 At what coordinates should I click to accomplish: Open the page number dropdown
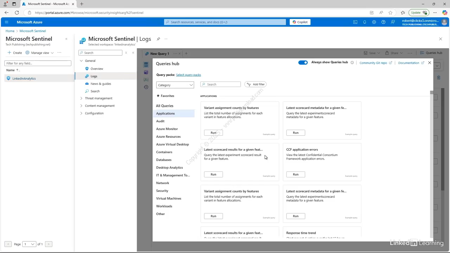coord(30,244)
